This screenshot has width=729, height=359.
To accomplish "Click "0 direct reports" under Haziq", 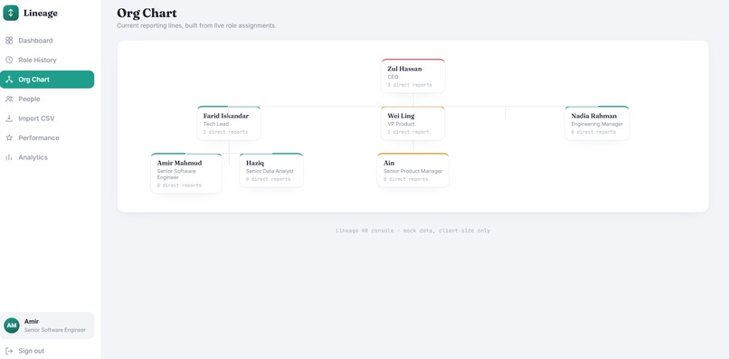I will (x=269, y=179).
